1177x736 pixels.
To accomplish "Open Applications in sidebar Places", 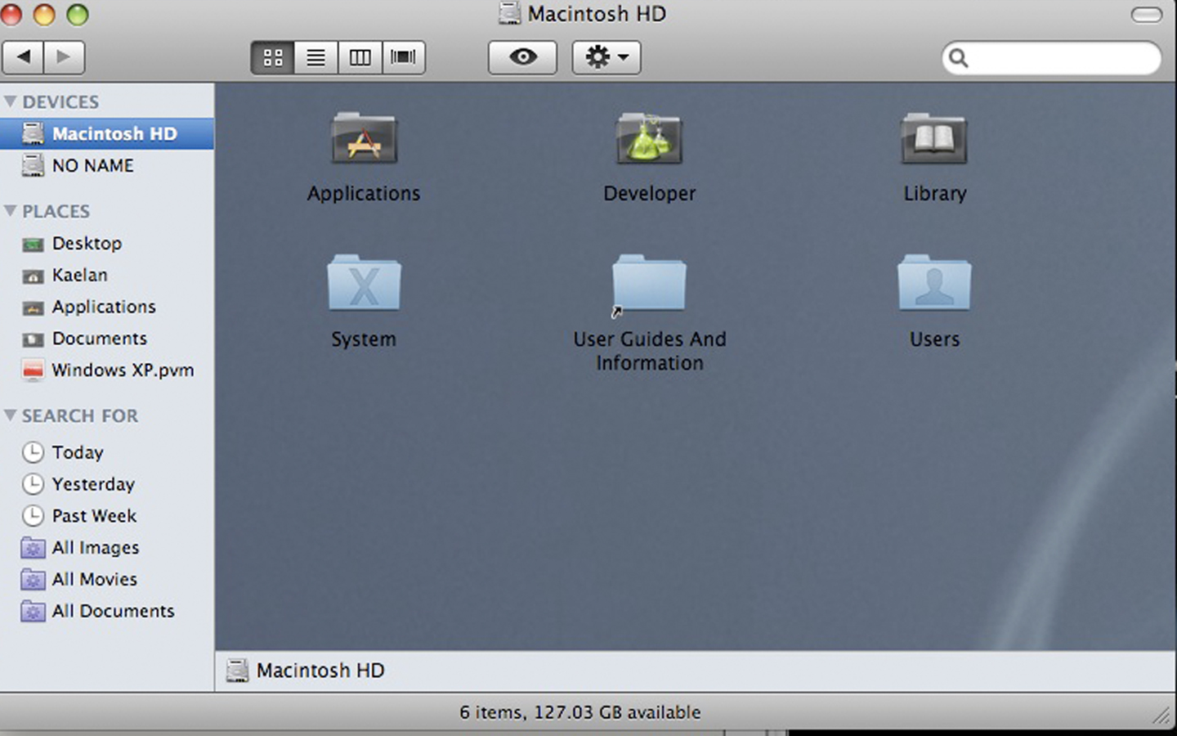I will (x=107, y=307).
